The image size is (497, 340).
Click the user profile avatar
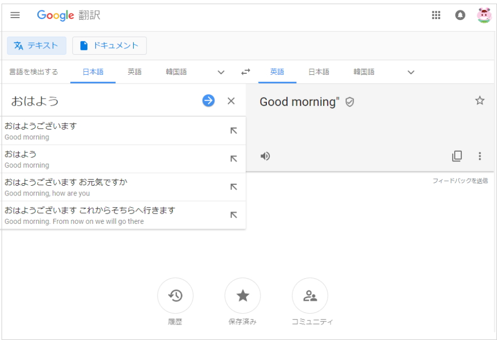pos(484,15)
